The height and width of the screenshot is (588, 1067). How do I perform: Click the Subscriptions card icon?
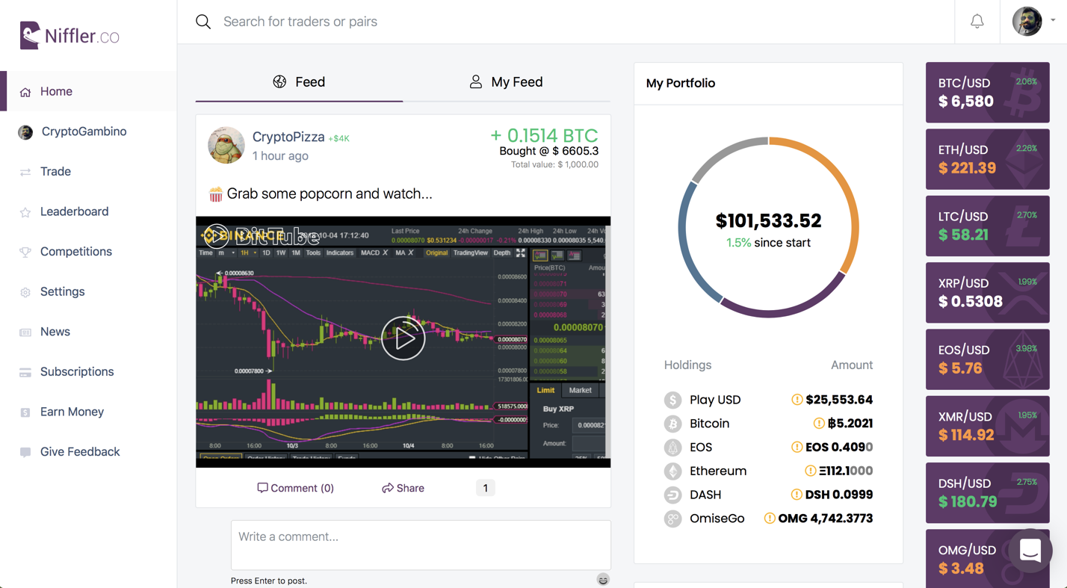[x=25, y=372]
